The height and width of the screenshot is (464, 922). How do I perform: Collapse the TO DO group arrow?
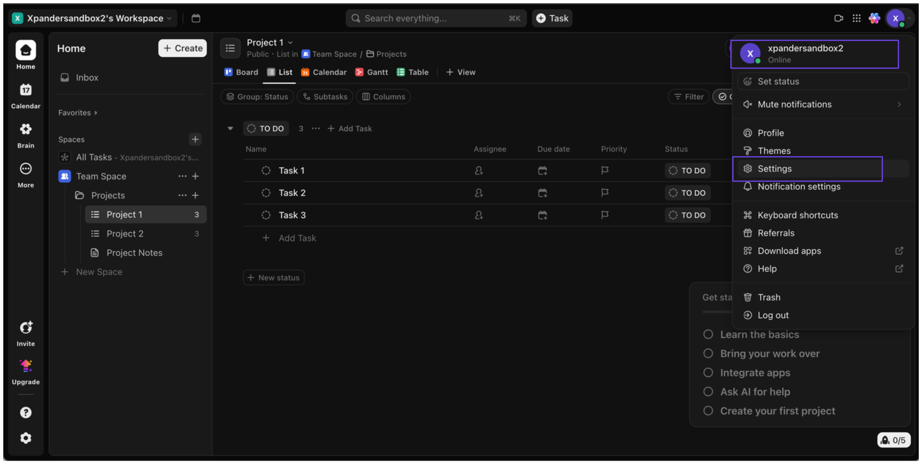tap(230, 128)
